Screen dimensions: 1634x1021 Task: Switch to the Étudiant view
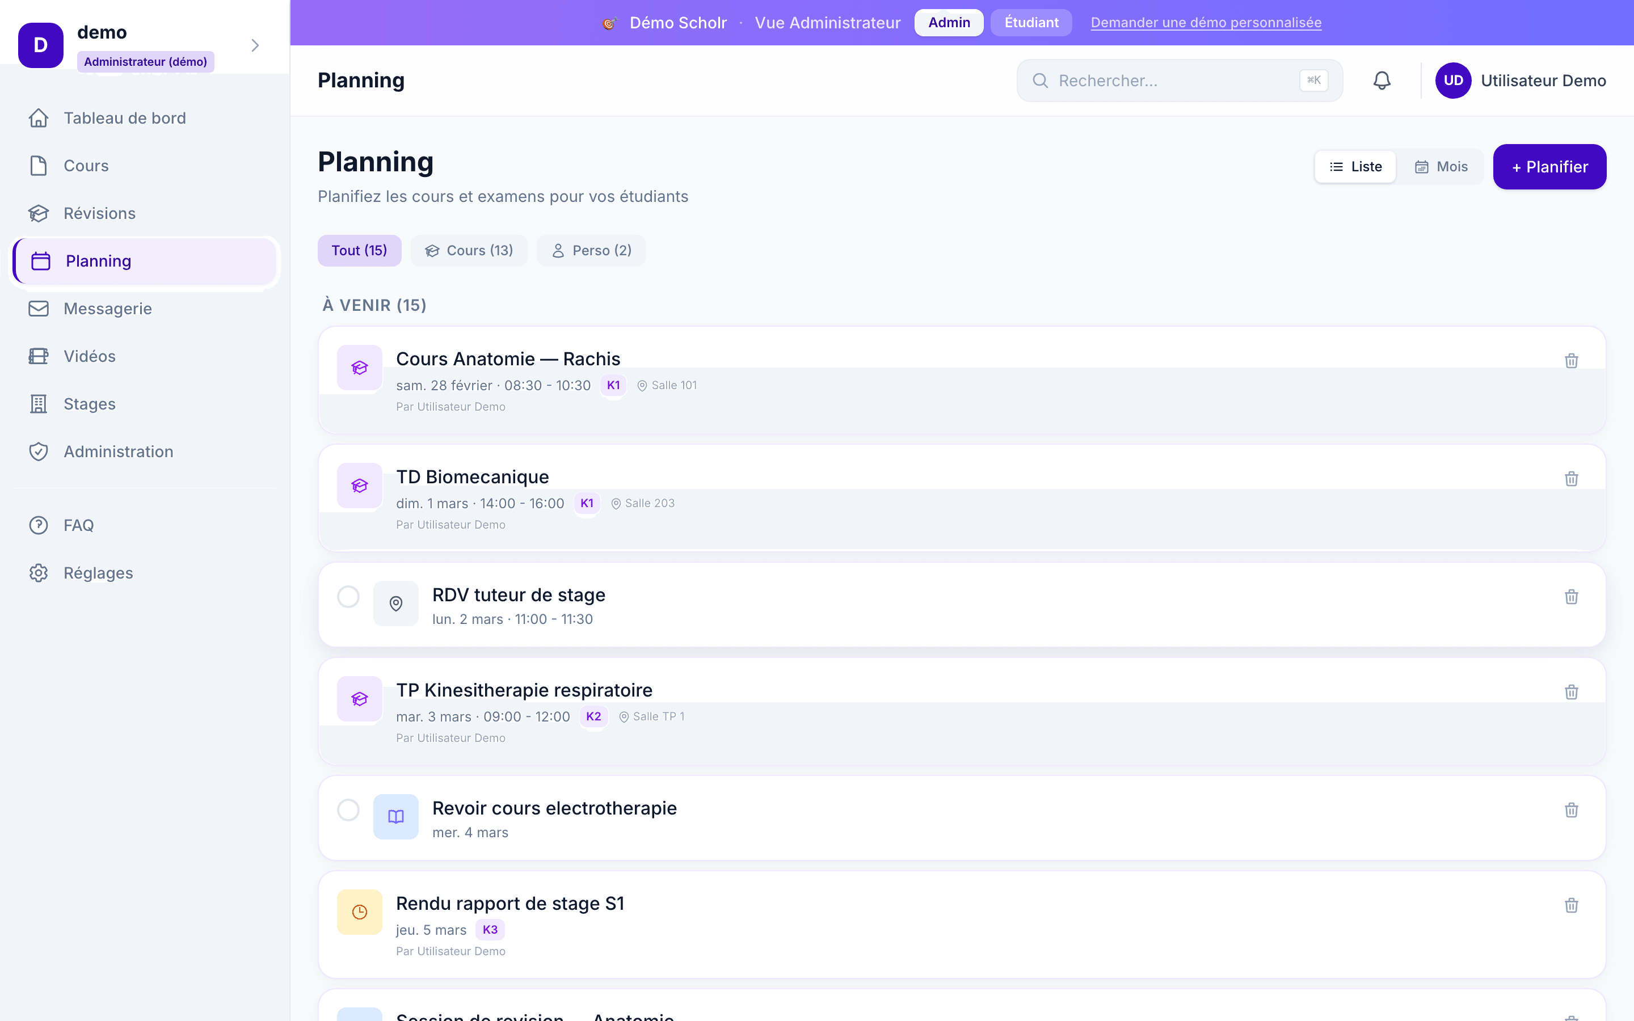click(1031, 22)
